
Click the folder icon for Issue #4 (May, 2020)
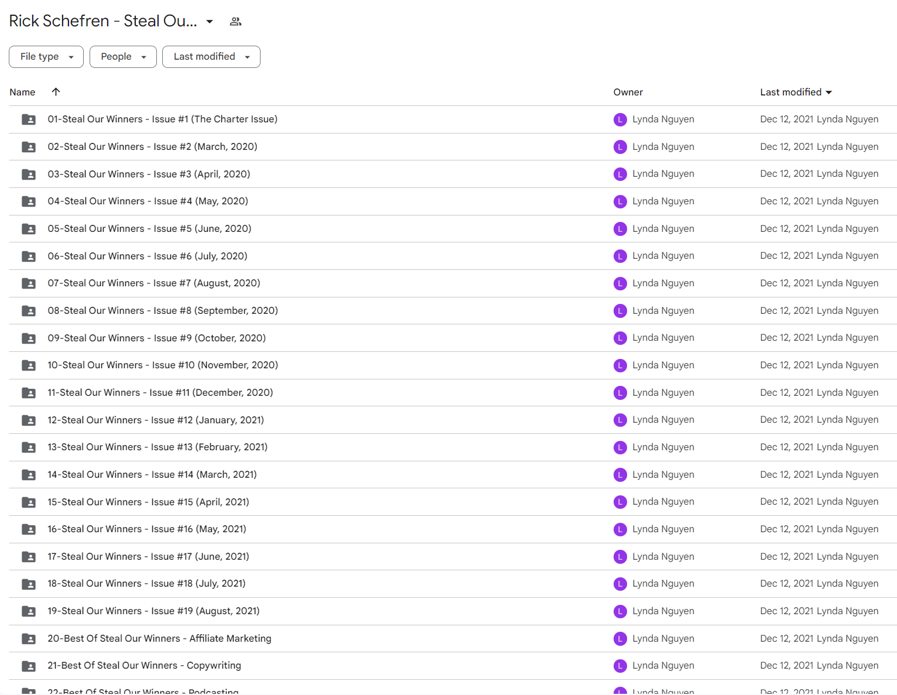point(29,201)
